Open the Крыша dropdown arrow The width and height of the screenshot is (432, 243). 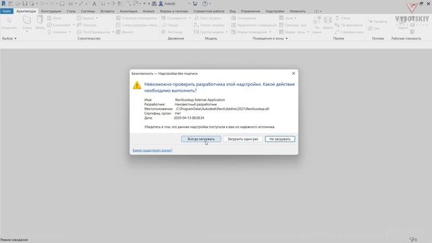click(x=97, y=18)
